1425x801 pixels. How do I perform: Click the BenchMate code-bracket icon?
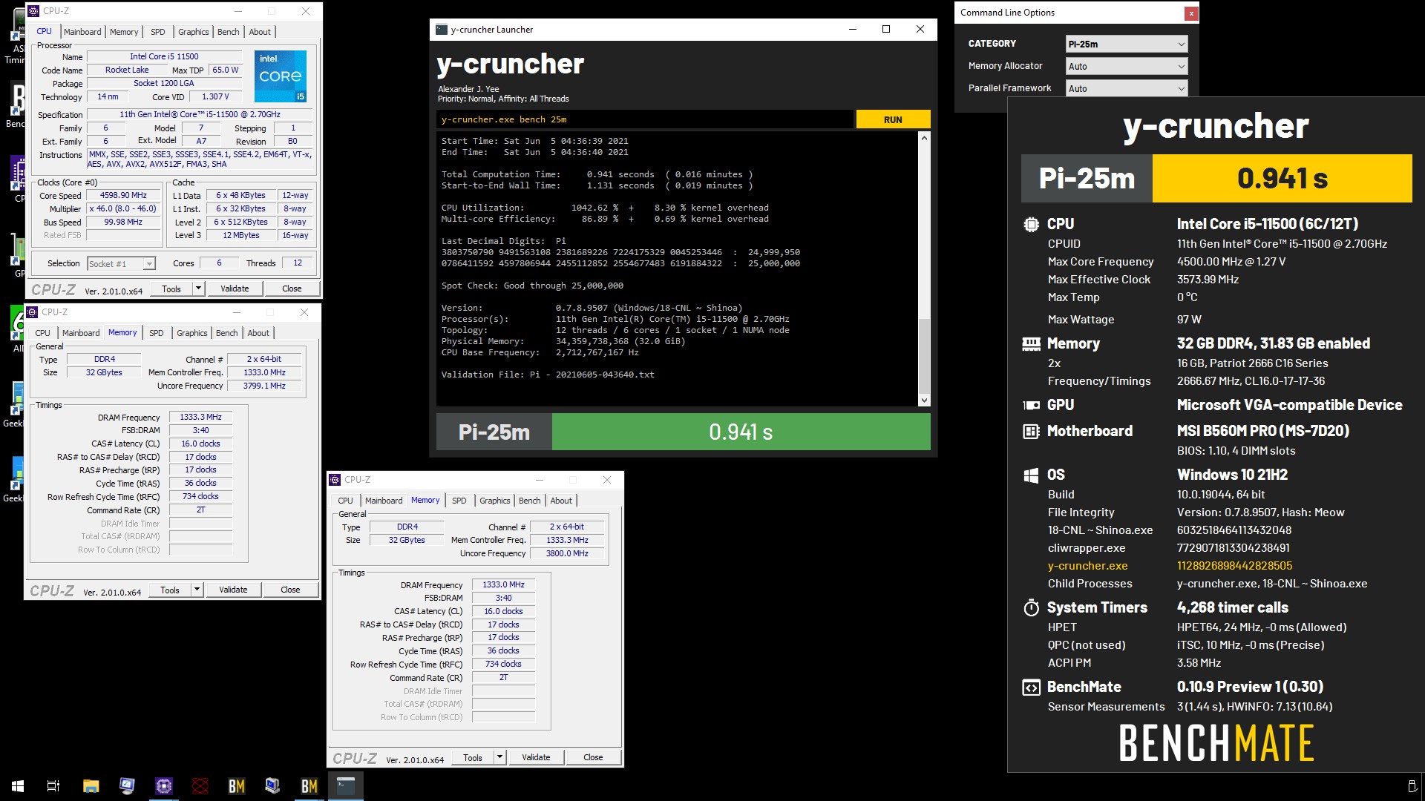tap(1031, 687)
